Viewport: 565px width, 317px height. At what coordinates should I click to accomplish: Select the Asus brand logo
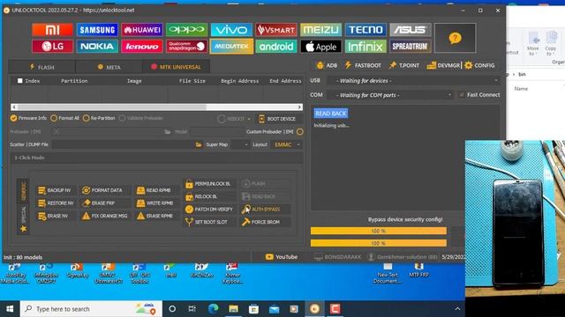point(410,30)
